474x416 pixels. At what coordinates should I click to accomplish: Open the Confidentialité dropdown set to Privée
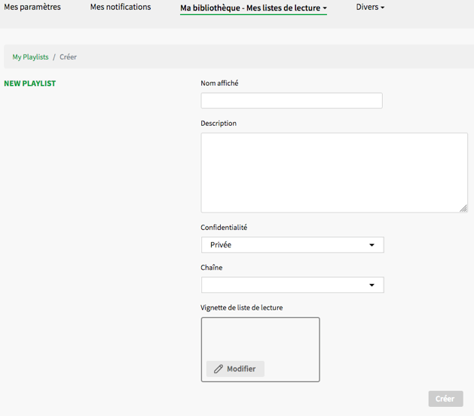pyautogui.click(x=292, y=245)
